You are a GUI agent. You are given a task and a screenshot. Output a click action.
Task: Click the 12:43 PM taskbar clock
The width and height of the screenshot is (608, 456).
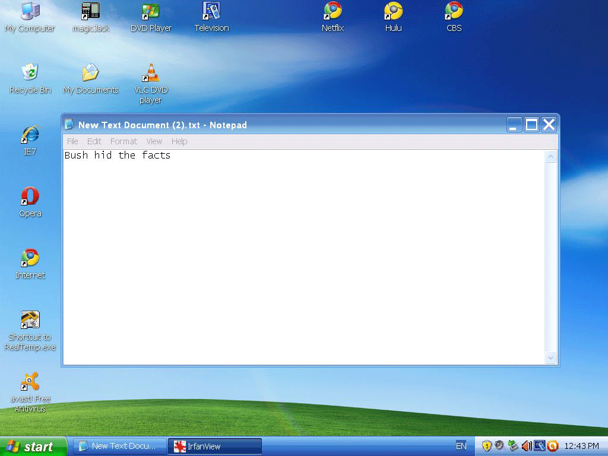[x=581, y=446]
